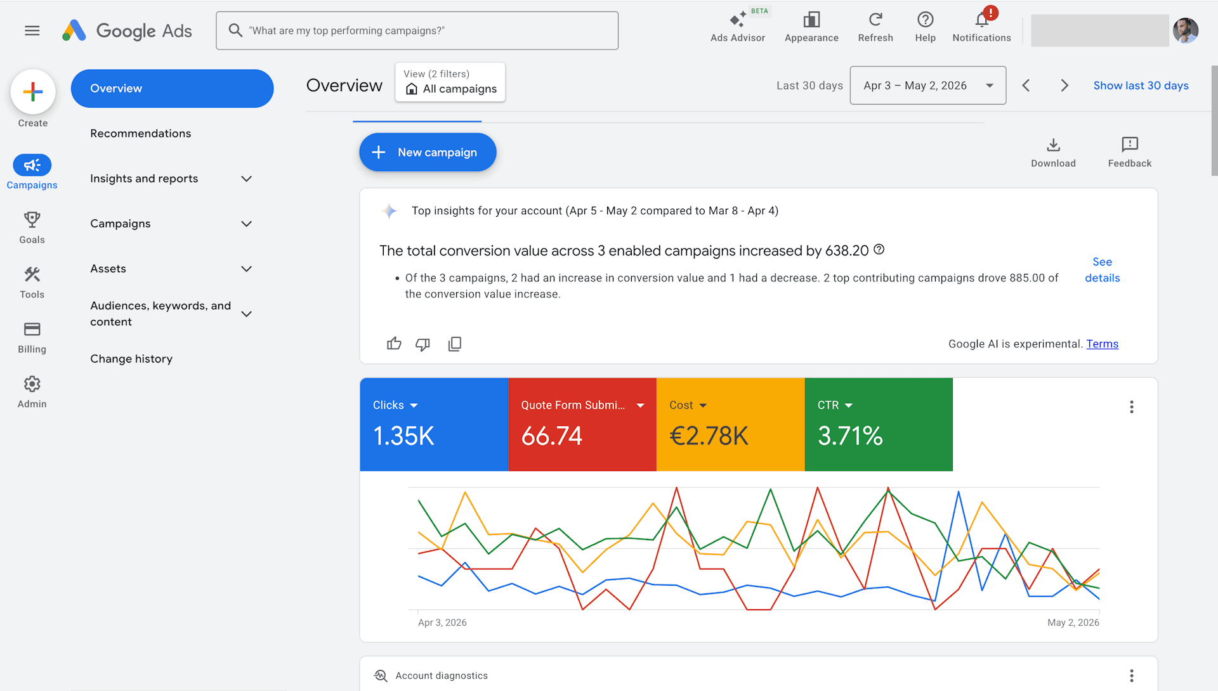Image resolution: width=1218 pixels, height=691 pixels.
Task: Open Billing in the left rail
Action: point(32,337)
